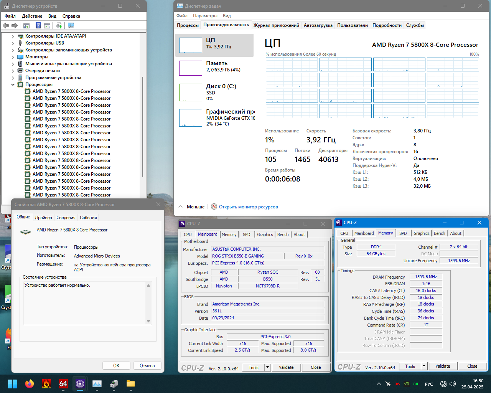This screenshot has width=491, height=393.
Task: Click the airplane icon in the system tray
Action: pyautogui.click(x=388, y=384)
